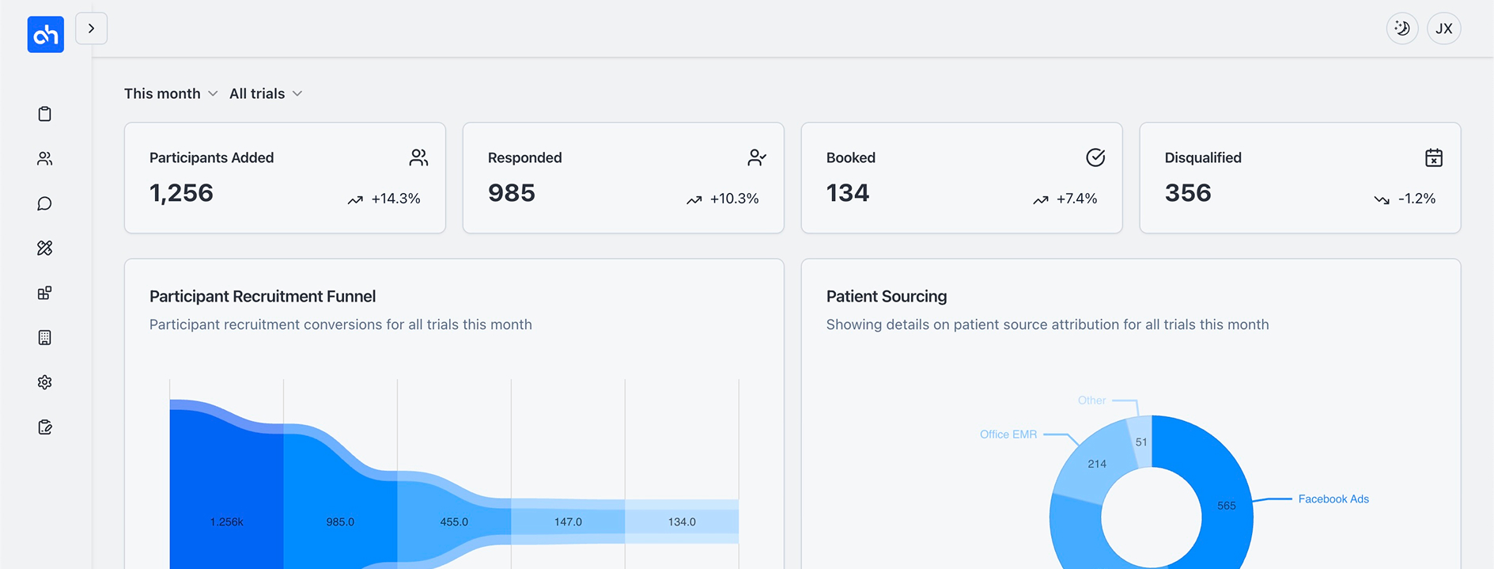Select the clipboard-with-pen icon at sidebar bottom
Screen dimensions: 1494x569
point(45,427)
